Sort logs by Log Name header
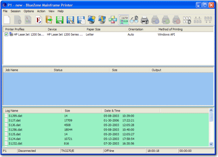Screen dimensions: 218x157 pyautogui.click(x=33, y=111)
